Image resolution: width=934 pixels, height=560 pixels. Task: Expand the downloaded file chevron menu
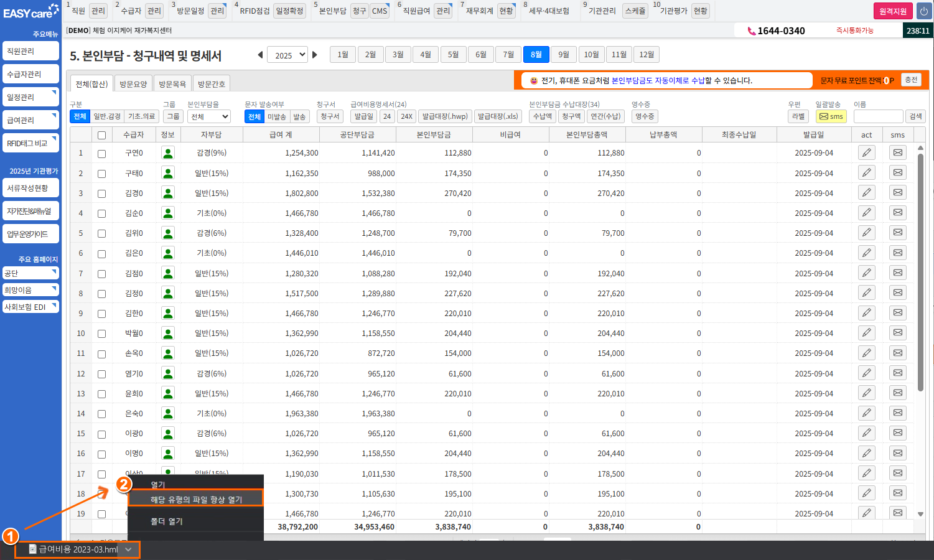128,549
